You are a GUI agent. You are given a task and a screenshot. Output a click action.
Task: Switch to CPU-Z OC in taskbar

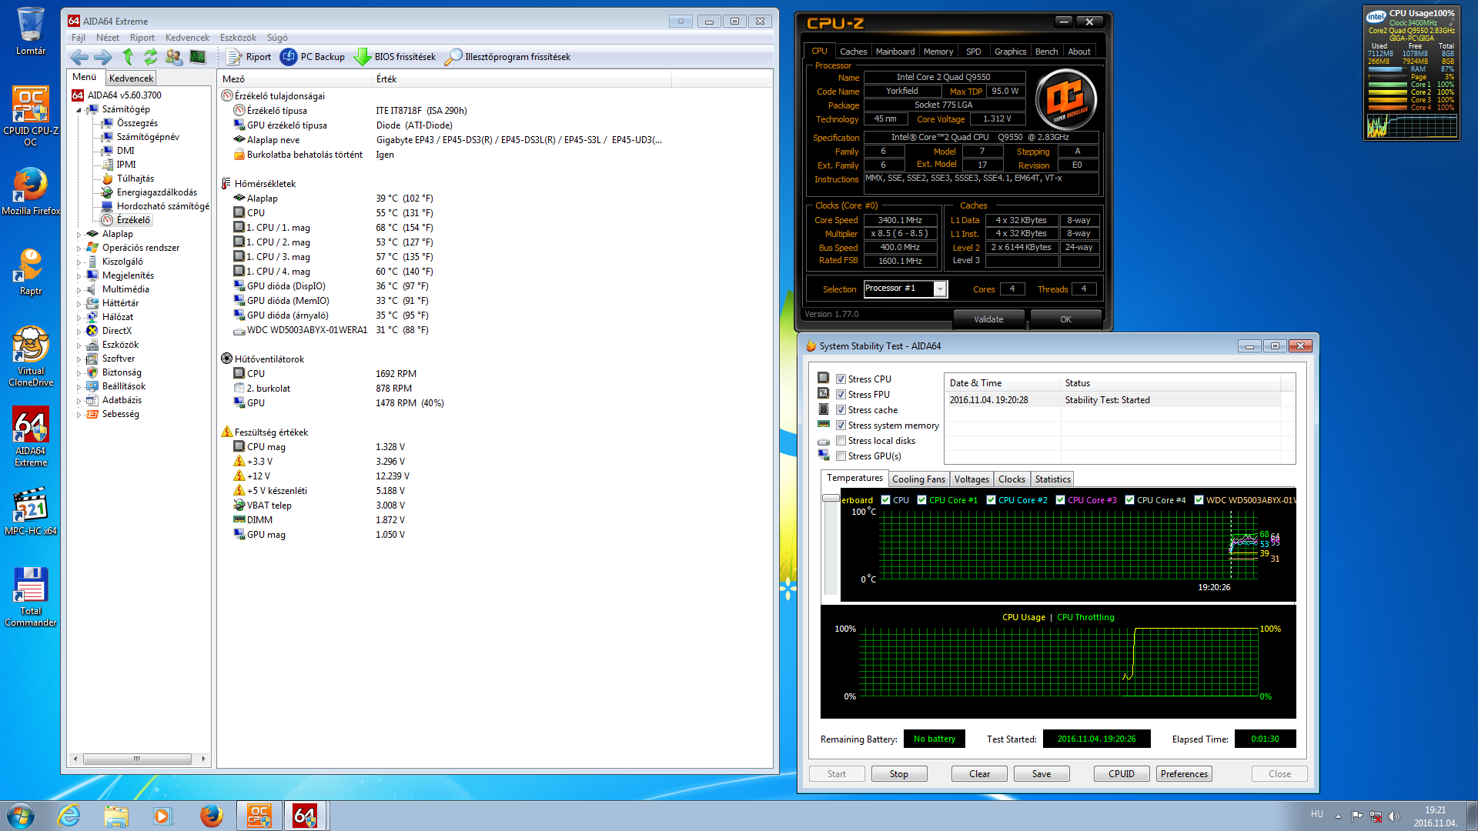tap(259, 816)
